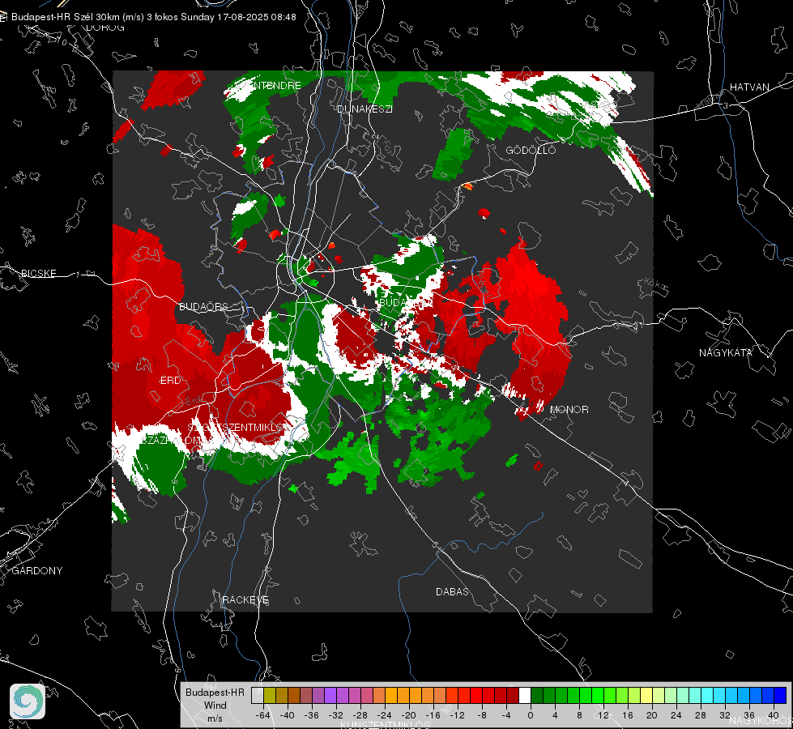The image size is (793, 729).
Task: Click the small icon before the Budapest-HR title
Action: coord(3,17)
